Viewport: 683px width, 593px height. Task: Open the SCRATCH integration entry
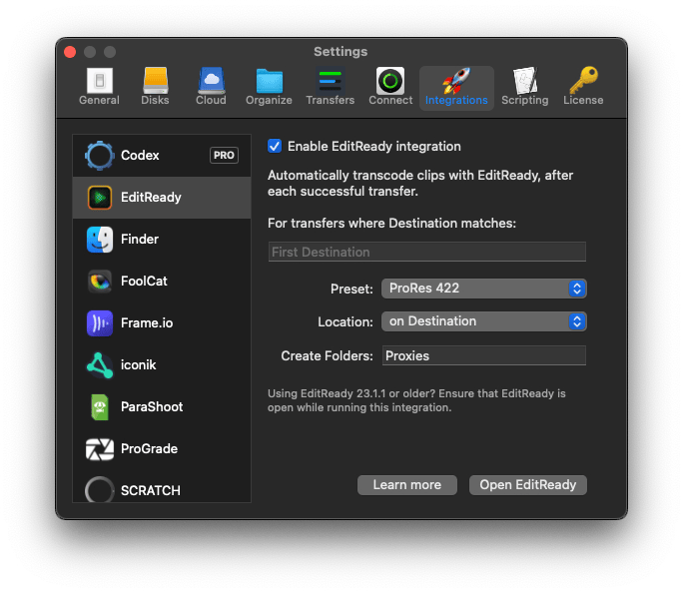[x=150, y=490]
